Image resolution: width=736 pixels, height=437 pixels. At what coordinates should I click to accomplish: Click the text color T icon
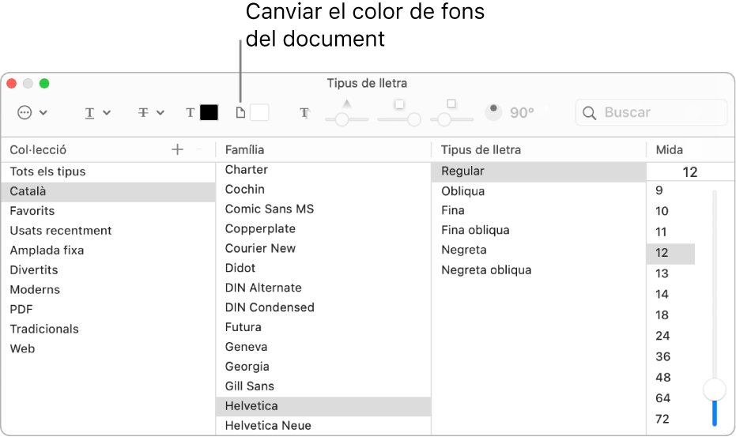coord(190,113)
